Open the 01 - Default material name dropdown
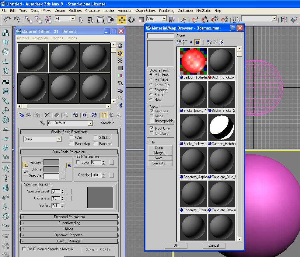 [x=90, y=123]
